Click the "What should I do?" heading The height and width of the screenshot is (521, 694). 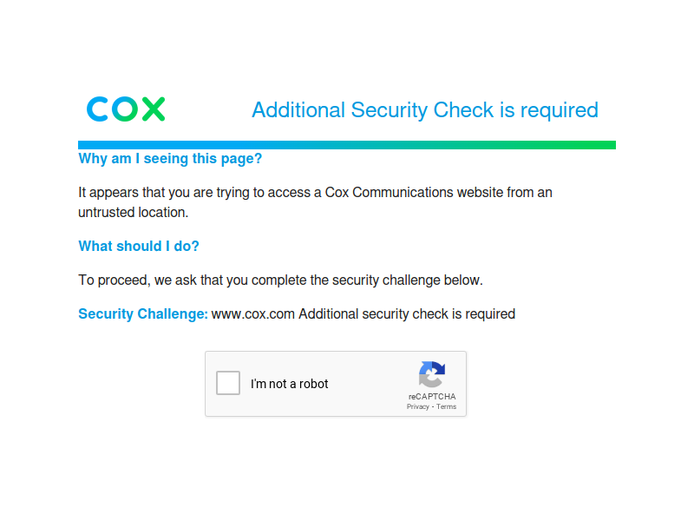coord(139,246)
